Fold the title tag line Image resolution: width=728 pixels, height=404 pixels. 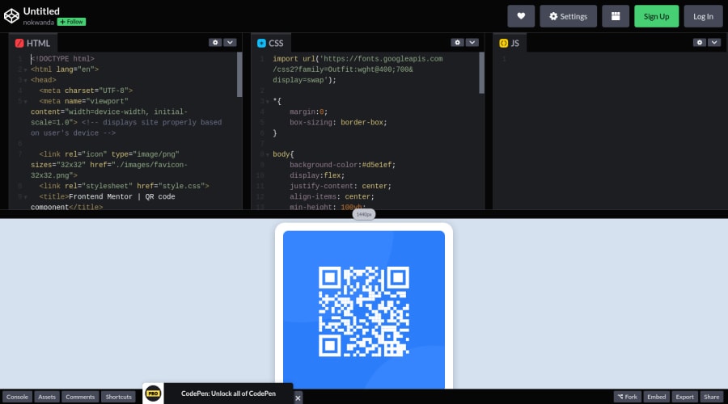tap(26, 197)
